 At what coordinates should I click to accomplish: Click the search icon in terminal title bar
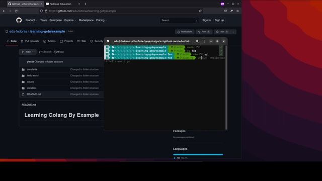pos(197,41)
